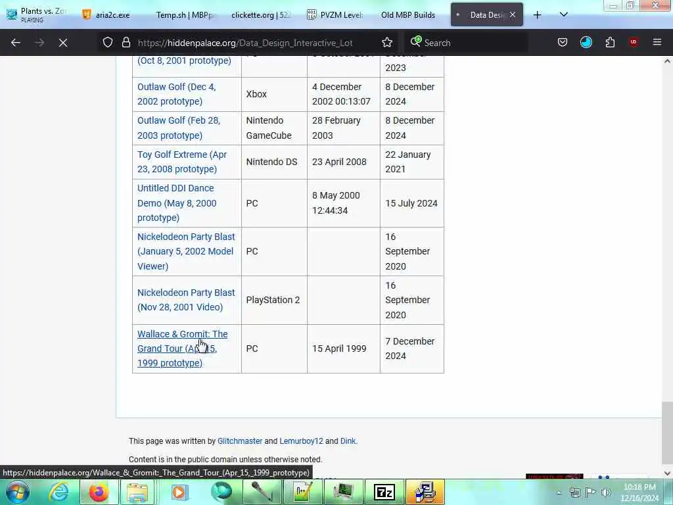Stop loading the page with X button
Image resolution: width=673 pixels, height=505 pixels.
click(x=63, y=43)
